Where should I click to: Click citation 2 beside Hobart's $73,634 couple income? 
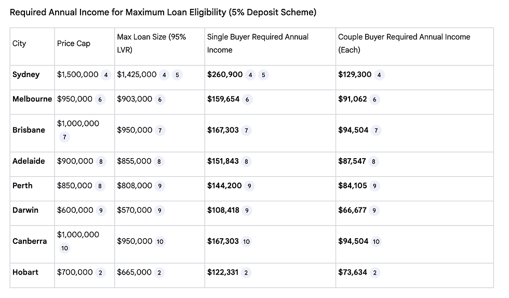coord(374,273)
